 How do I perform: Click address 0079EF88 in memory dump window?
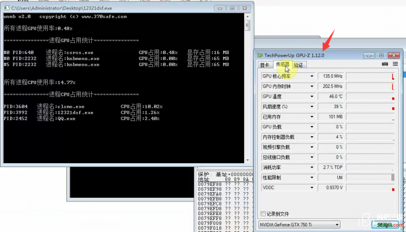[x=210, y=184]
